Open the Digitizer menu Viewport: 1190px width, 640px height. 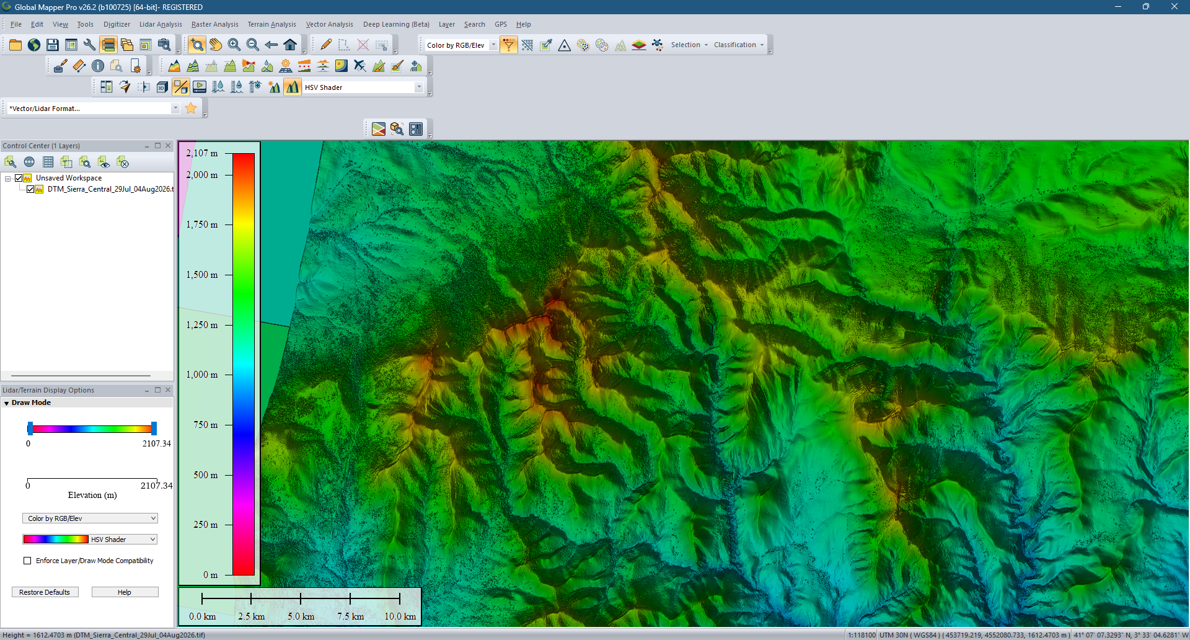[117, 24]
